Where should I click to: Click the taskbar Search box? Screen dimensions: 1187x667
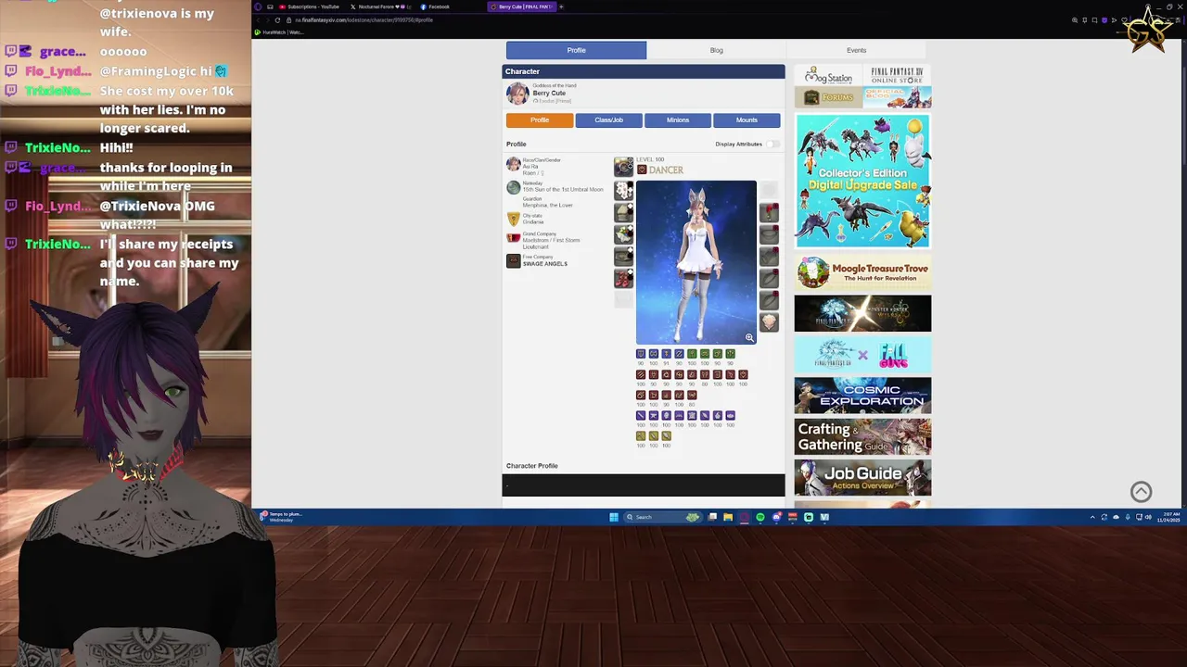click(x=661, y=517)
